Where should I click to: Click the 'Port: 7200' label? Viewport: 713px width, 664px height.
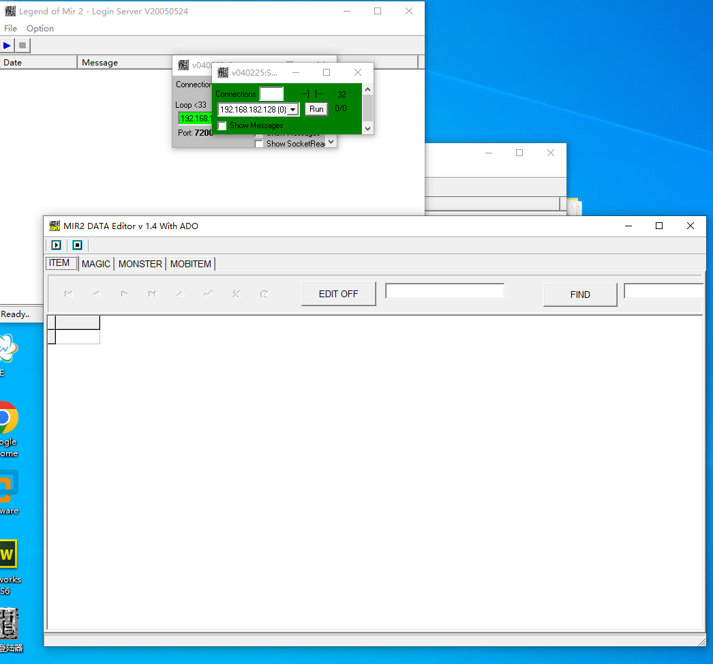pyautogui.click(x=196, y=133)
